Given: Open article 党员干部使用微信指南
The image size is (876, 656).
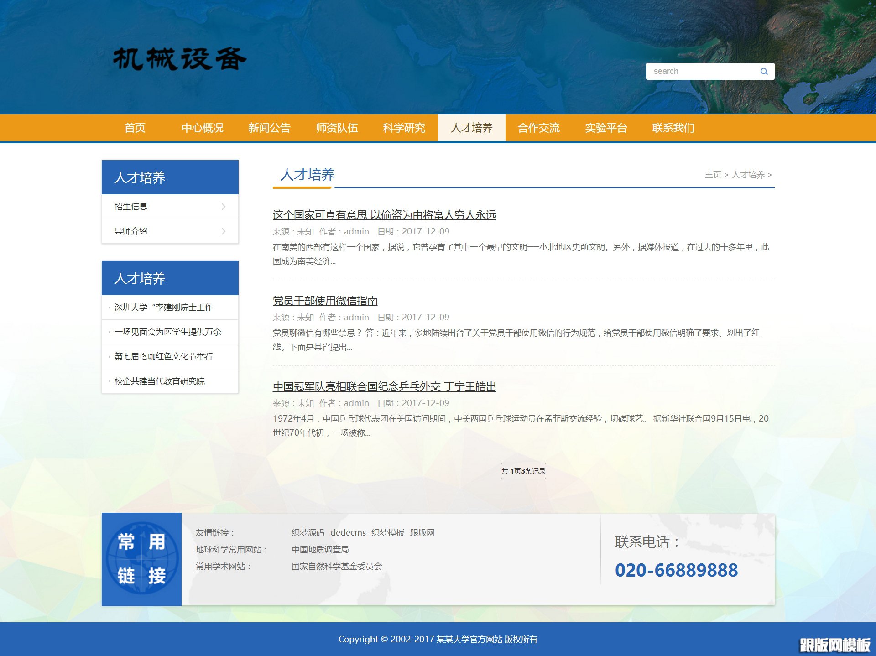Looking at the screenshot, I should [x=326, y=301].
